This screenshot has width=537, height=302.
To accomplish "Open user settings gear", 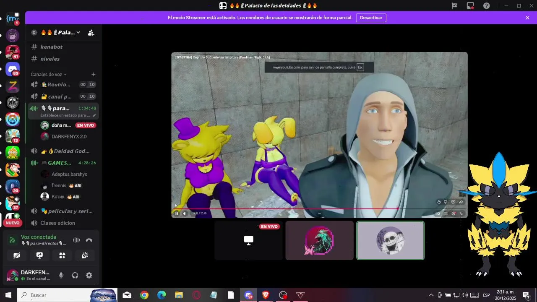I will pos(89,276).
